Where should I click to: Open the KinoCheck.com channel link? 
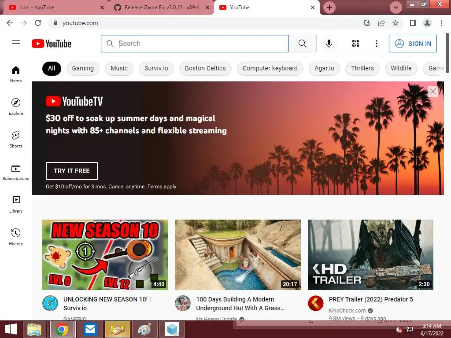[347, 310]
